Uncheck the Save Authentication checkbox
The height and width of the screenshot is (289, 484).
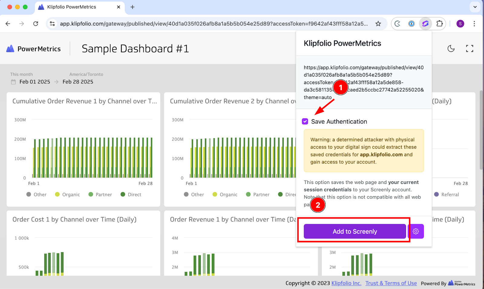(305, 121)
